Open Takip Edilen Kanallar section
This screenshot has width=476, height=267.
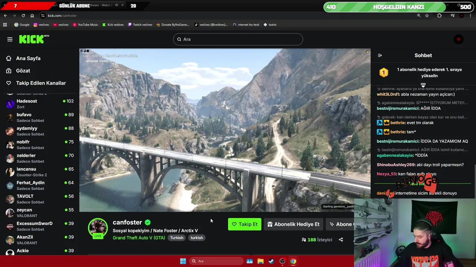[41, 83]
